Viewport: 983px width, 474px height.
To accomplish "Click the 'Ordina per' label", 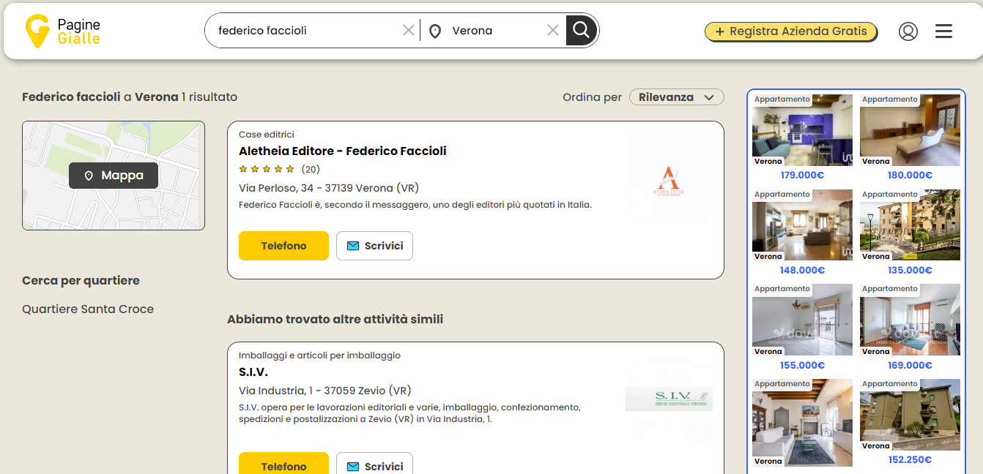I will 592,97.
